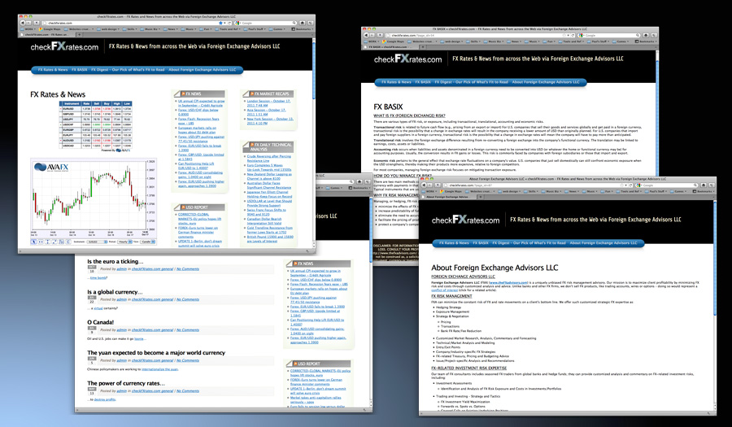Open 'Is the euro a ticking...' post

[115, 260]
